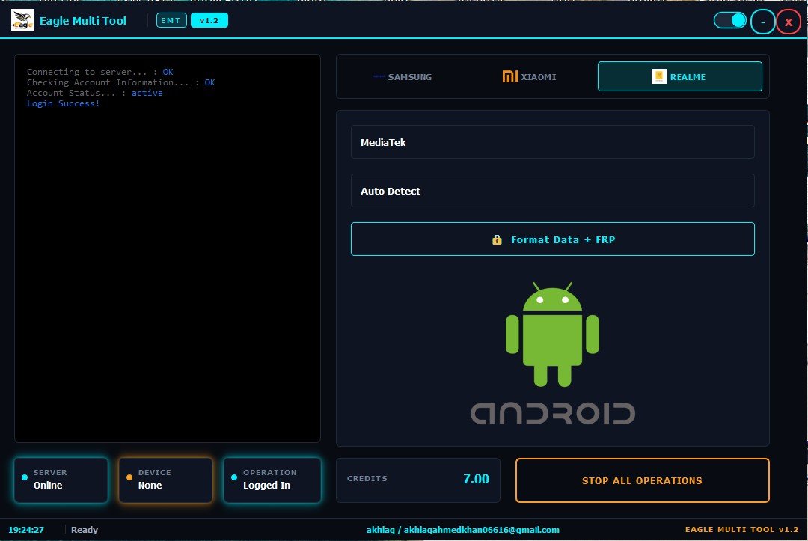This screenshot has height=541, width=808.
Task: Toggle the theme switch in title bar
Action: coord(729,21)
